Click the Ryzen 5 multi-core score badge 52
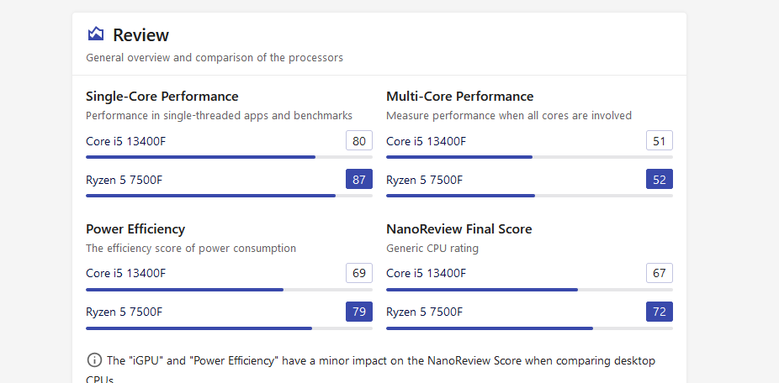779x383 pixels. (x=660, y=180)
